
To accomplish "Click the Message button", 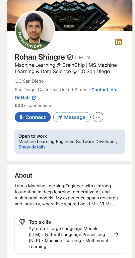I will pos(72,117).
